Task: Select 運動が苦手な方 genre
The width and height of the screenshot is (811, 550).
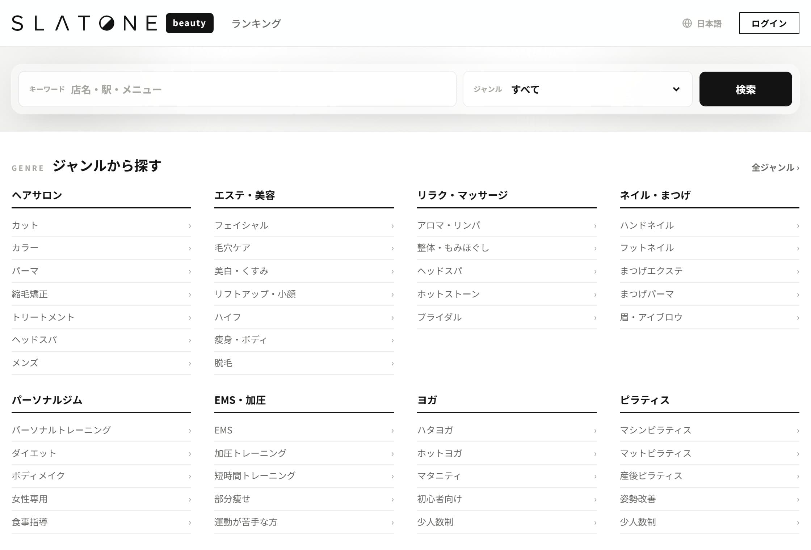Action: point(304,522)
